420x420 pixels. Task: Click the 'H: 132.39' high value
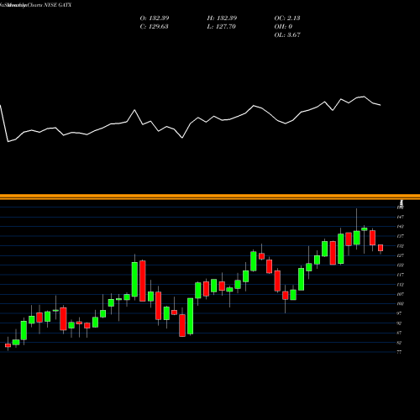pos(222,18)
